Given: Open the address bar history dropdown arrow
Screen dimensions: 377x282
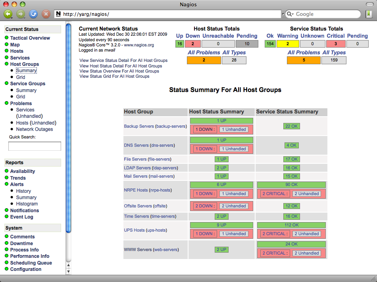Looking at the screenshot, I should click(x=282, y=14).
